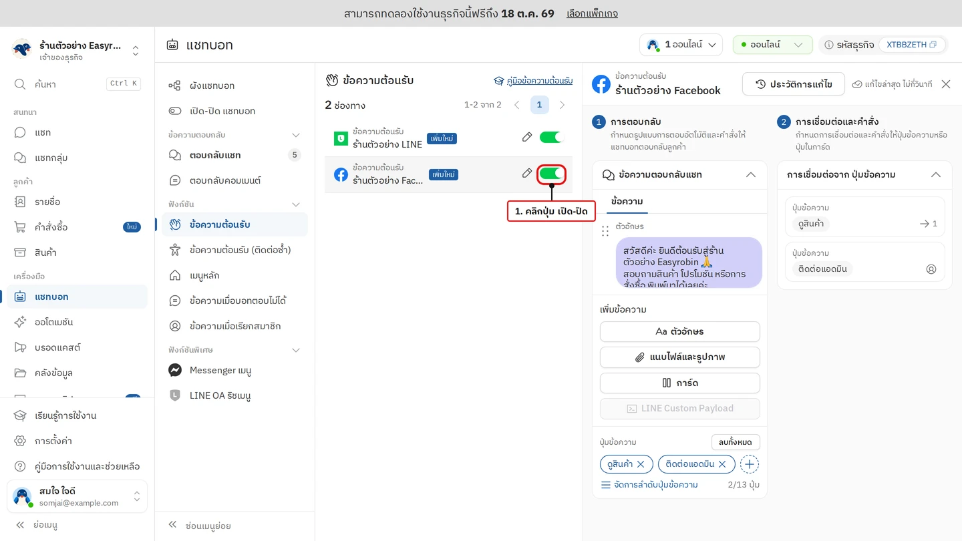Open ประวัติการแก้ไข edit history

coord(794,84)
